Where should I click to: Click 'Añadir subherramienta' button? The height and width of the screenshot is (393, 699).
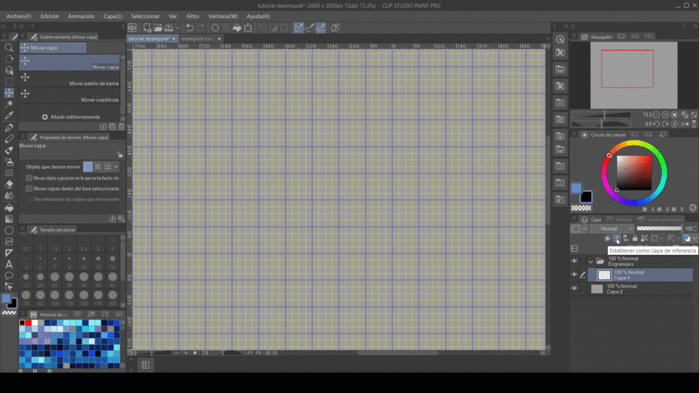71,116
